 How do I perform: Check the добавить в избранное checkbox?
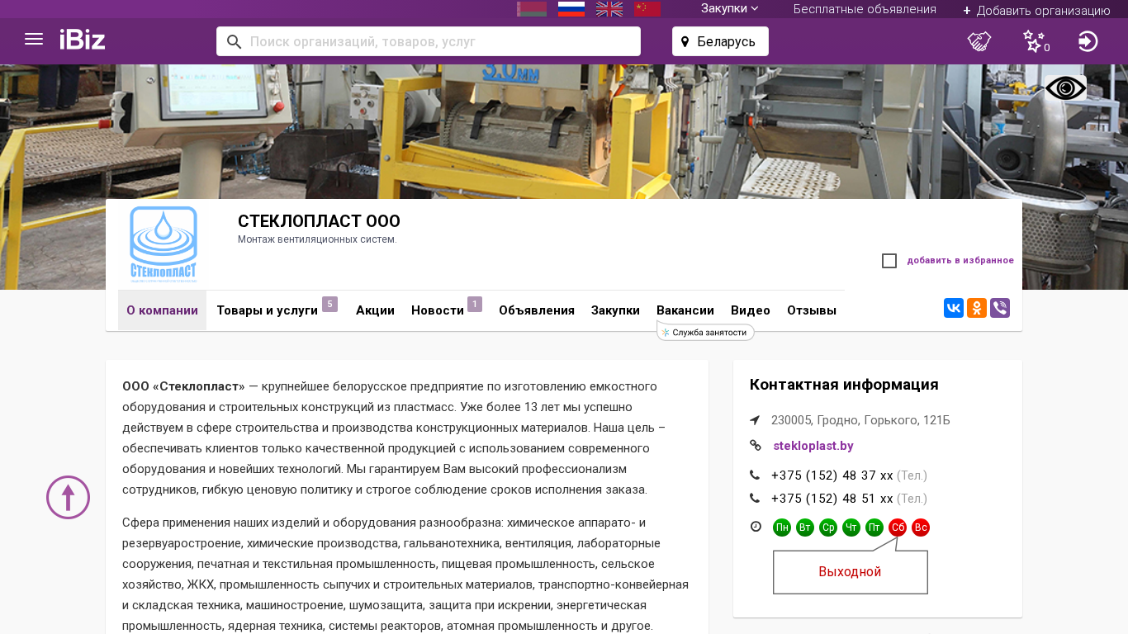coord(889,261)
